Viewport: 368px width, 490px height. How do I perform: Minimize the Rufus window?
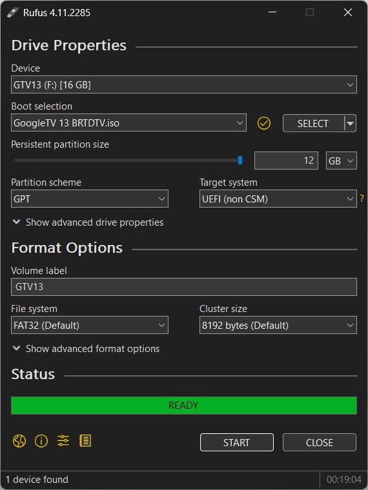tap(272, 12)
